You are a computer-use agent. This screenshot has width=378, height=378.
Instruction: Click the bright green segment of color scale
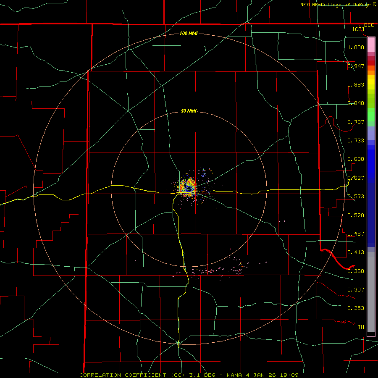click(371, 115)
